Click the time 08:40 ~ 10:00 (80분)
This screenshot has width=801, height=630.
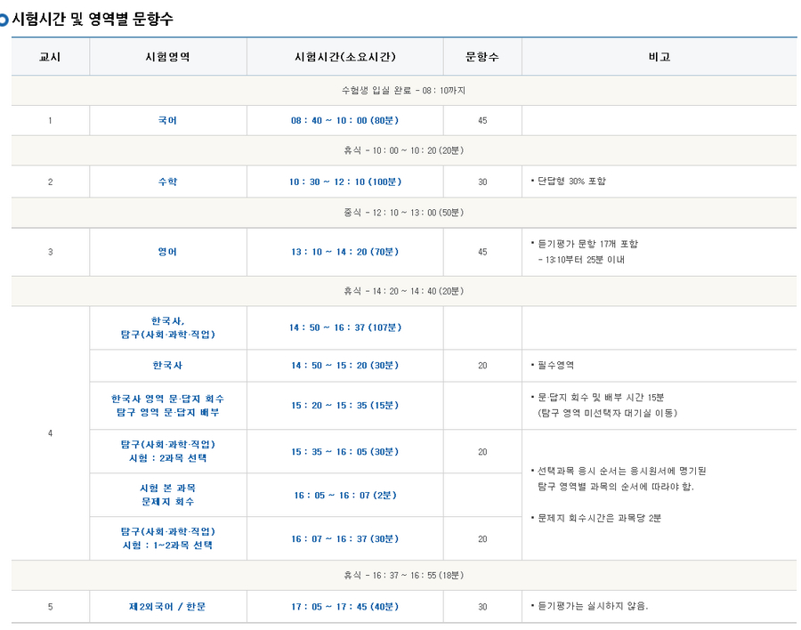coord(344,121)
